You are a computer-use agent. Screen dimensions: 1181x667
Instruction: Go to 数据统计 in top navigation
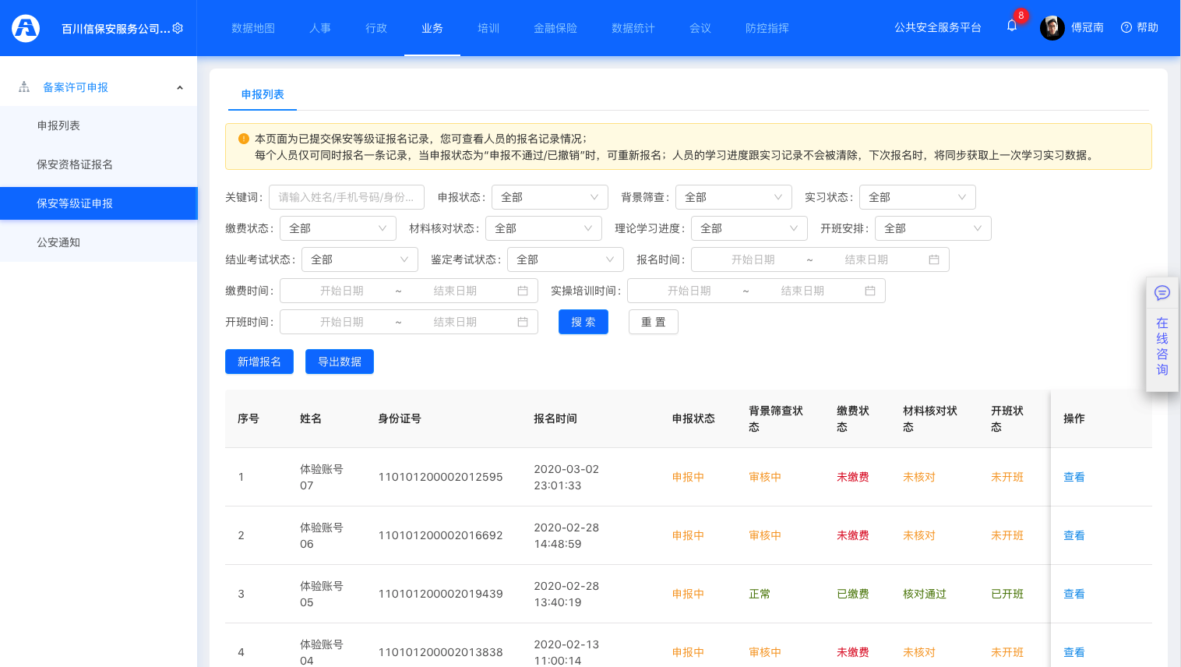click(633, 28)
